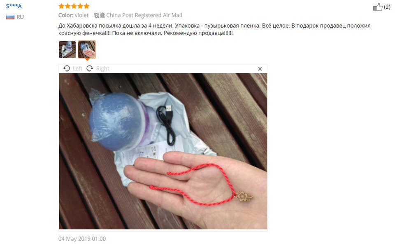Click "China Post Registered Air Mail" text

[x=144, y=15]
